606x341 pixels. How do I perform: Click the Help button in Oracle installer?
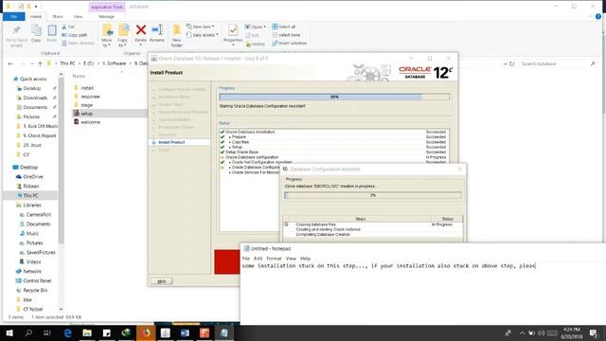(162, 281)
